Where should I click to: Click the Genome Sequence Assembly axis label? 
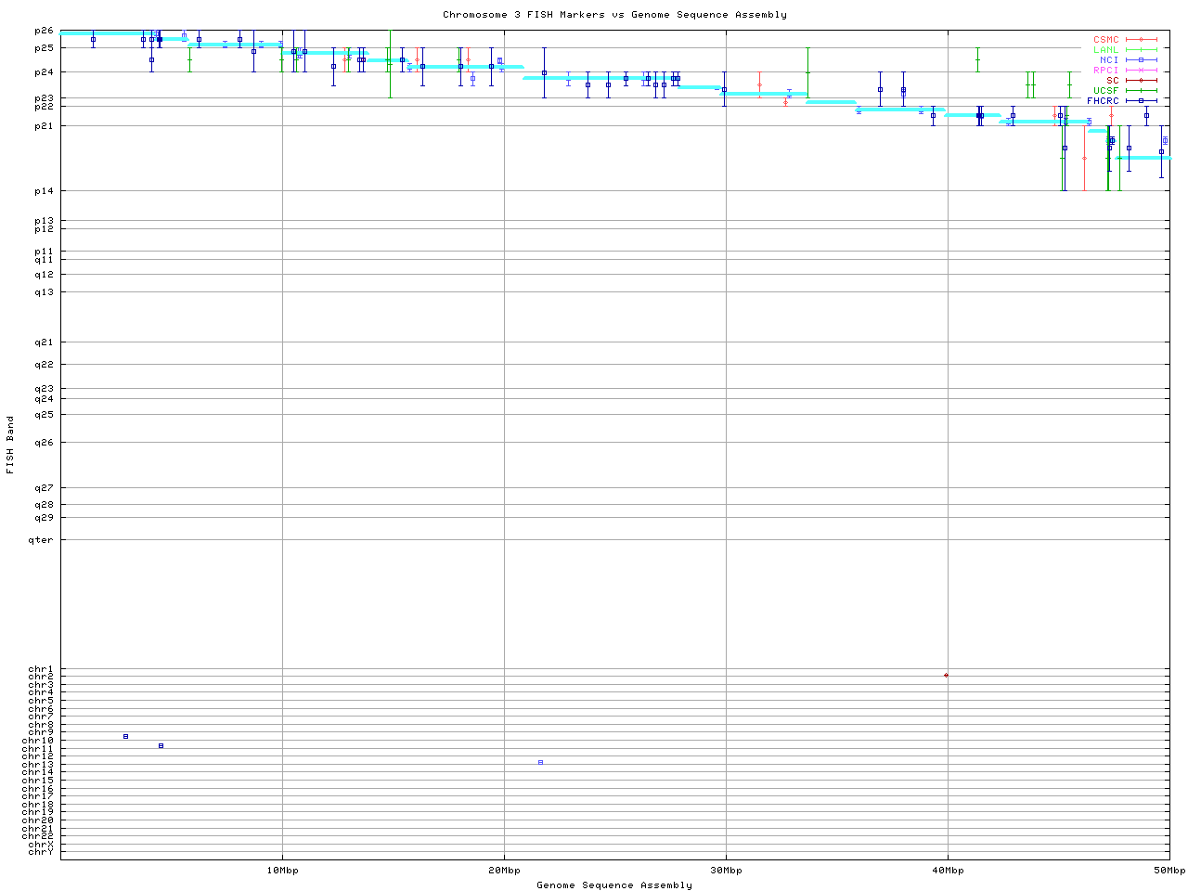614,885
